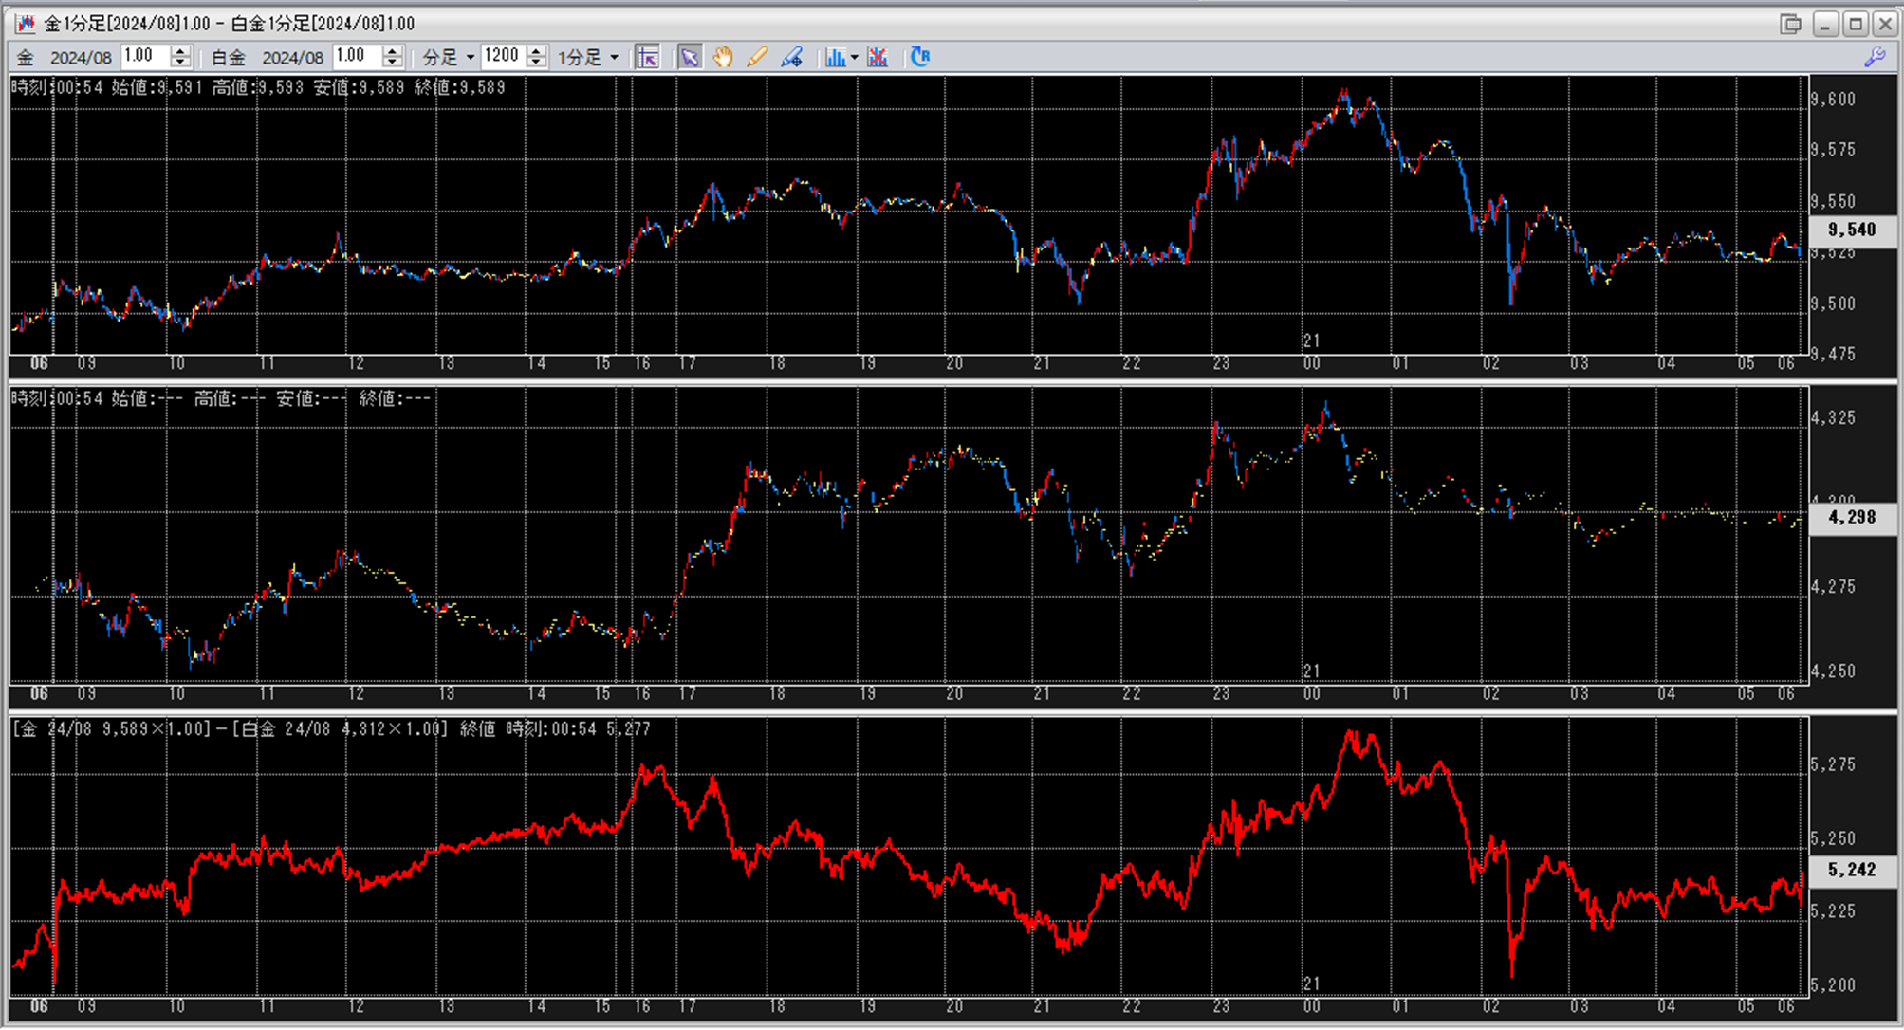Increase the 金 ratio with up stepper

181,51
